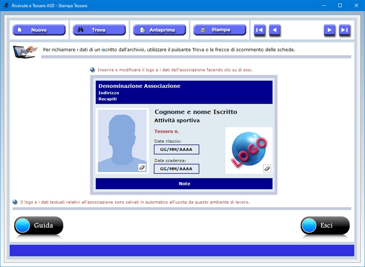Screen dimensions: 365x267
Task: Open the Guida help button
Action: coord(39,225)
